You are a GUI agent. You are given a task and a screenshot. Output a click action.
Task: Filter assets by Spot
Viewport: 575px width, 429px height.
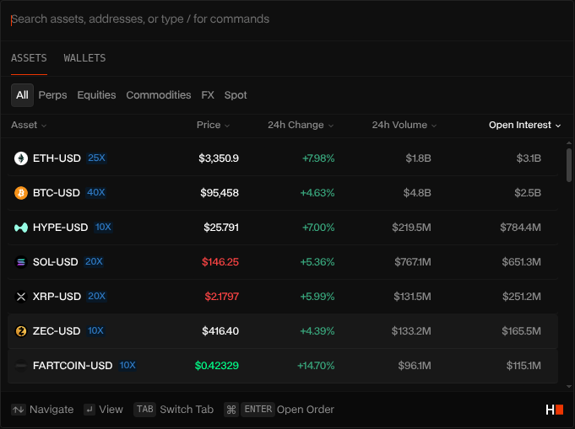[x=236, y=95]
